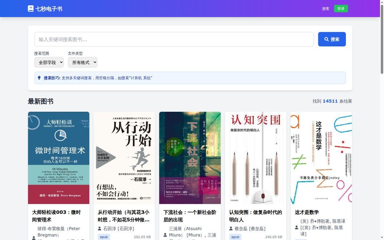Click the lightbulb icon beside 搜索技巧

[x=39, y=78]
